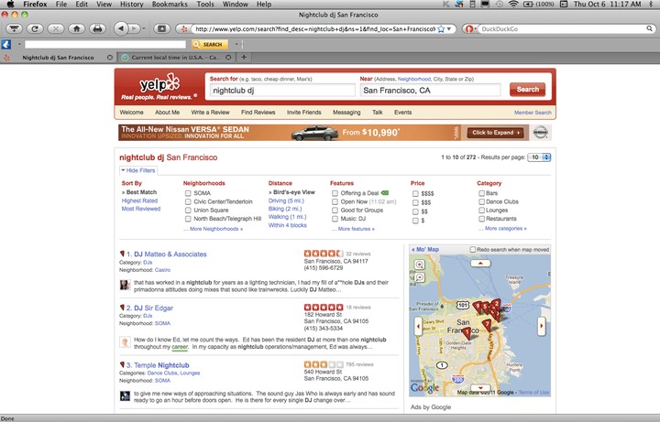Click the yellow SEARCH toolbar button
This screenshot has height=422, width=660.
point(210,44)
